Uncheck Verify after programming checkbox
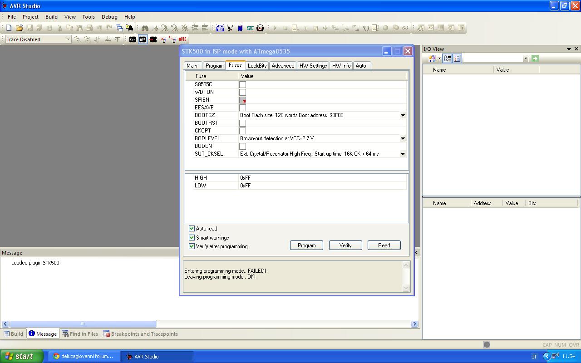 [192, 246]
